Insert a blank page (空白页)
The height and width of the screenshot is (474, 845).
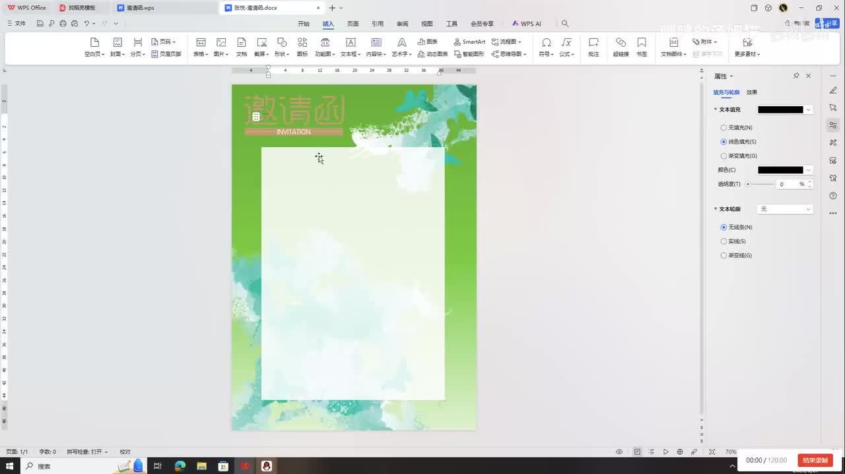click(x=94, y=47)
